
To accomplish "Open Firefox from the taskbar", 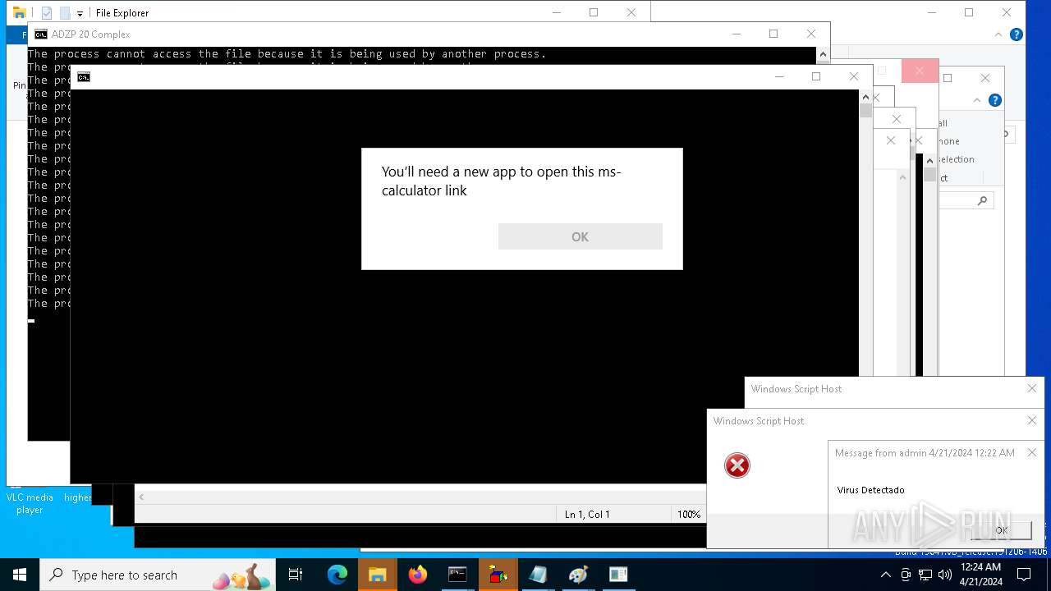I will click(418, 575).
